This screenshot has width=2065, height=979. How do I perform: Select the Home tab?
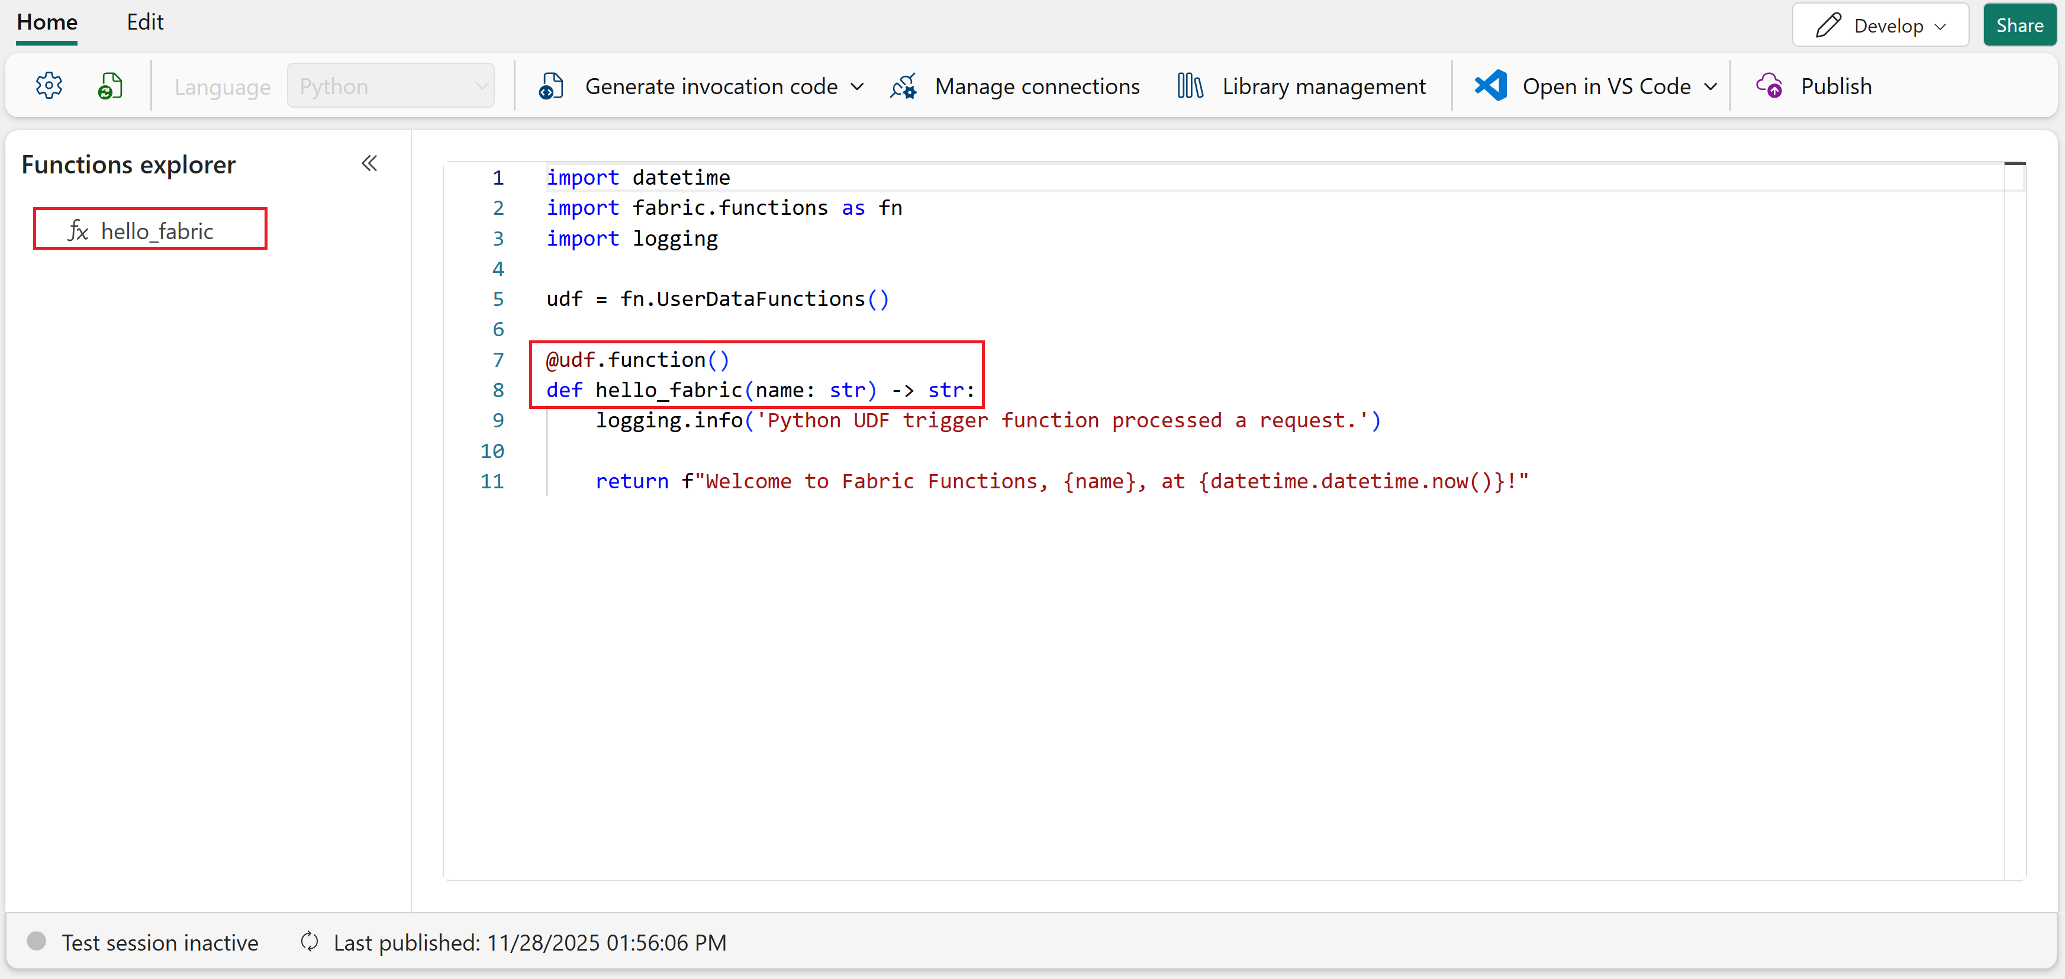tap(47, 22)
